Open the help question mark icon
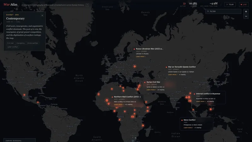This screenshot has height=142, width=252. [87, 5]
